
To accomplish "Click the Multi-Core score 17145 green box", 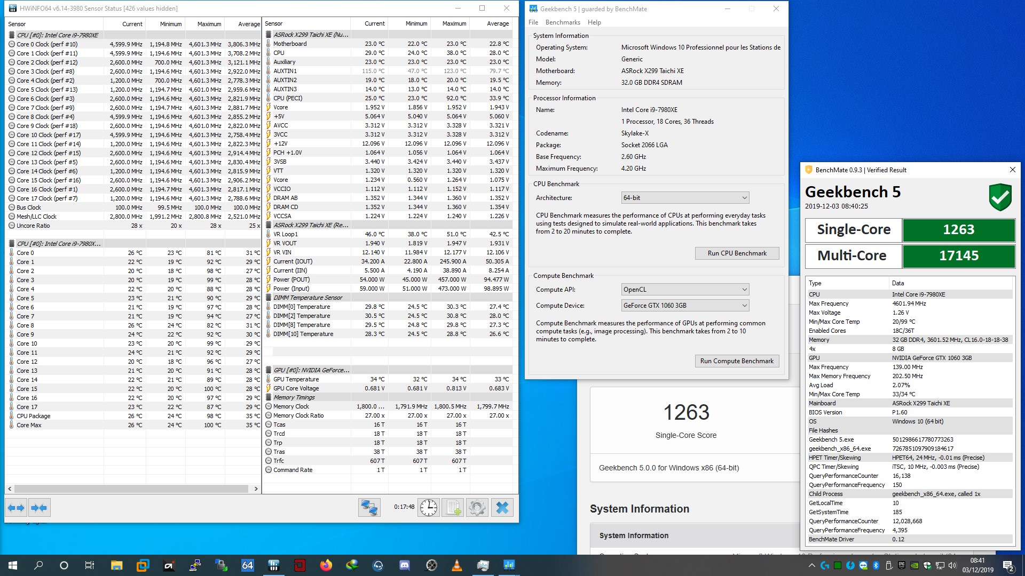I will tap(959, 256).
